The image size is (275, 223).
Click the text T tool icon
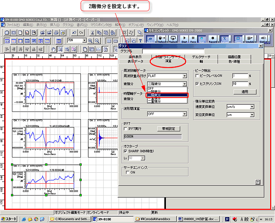click(140, 41)
